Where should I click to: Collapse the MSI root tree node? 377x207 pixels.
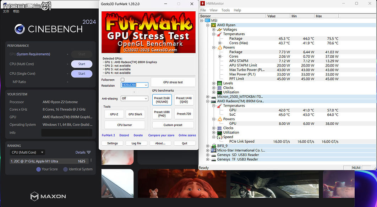(x=202, y=21)
